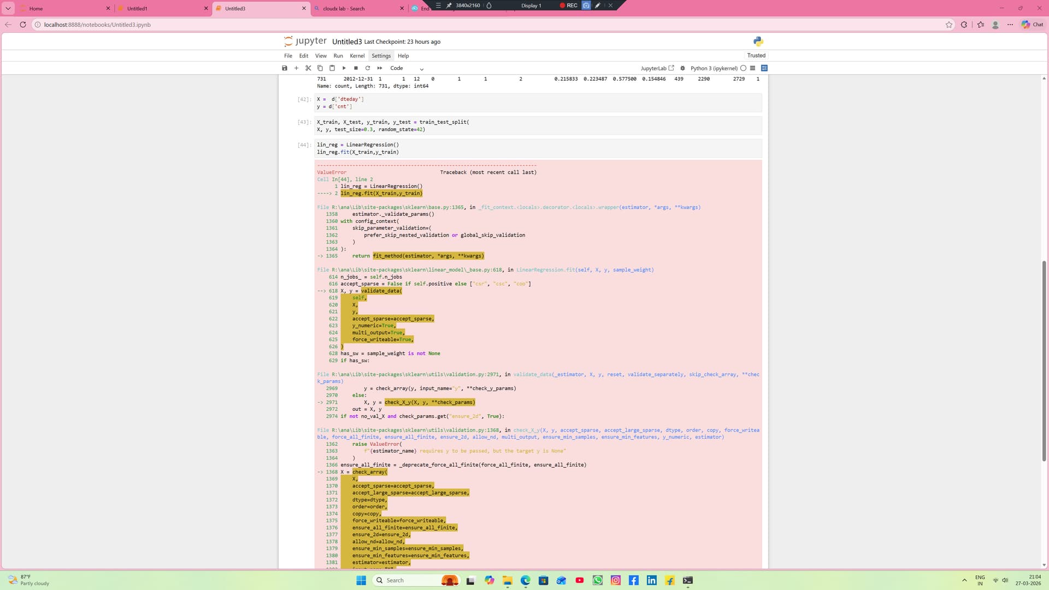This screenshot has height=590, width=1049.
Task: Interrupt the kernel with the stop icon
Action: (x=356, y=68)
